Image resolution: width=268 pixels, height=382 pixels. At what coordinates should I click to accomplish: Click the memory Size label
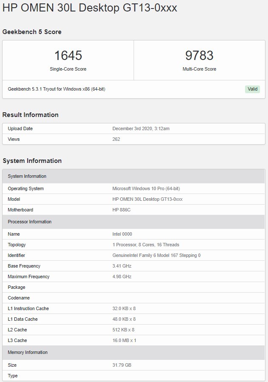click(12, 365)
